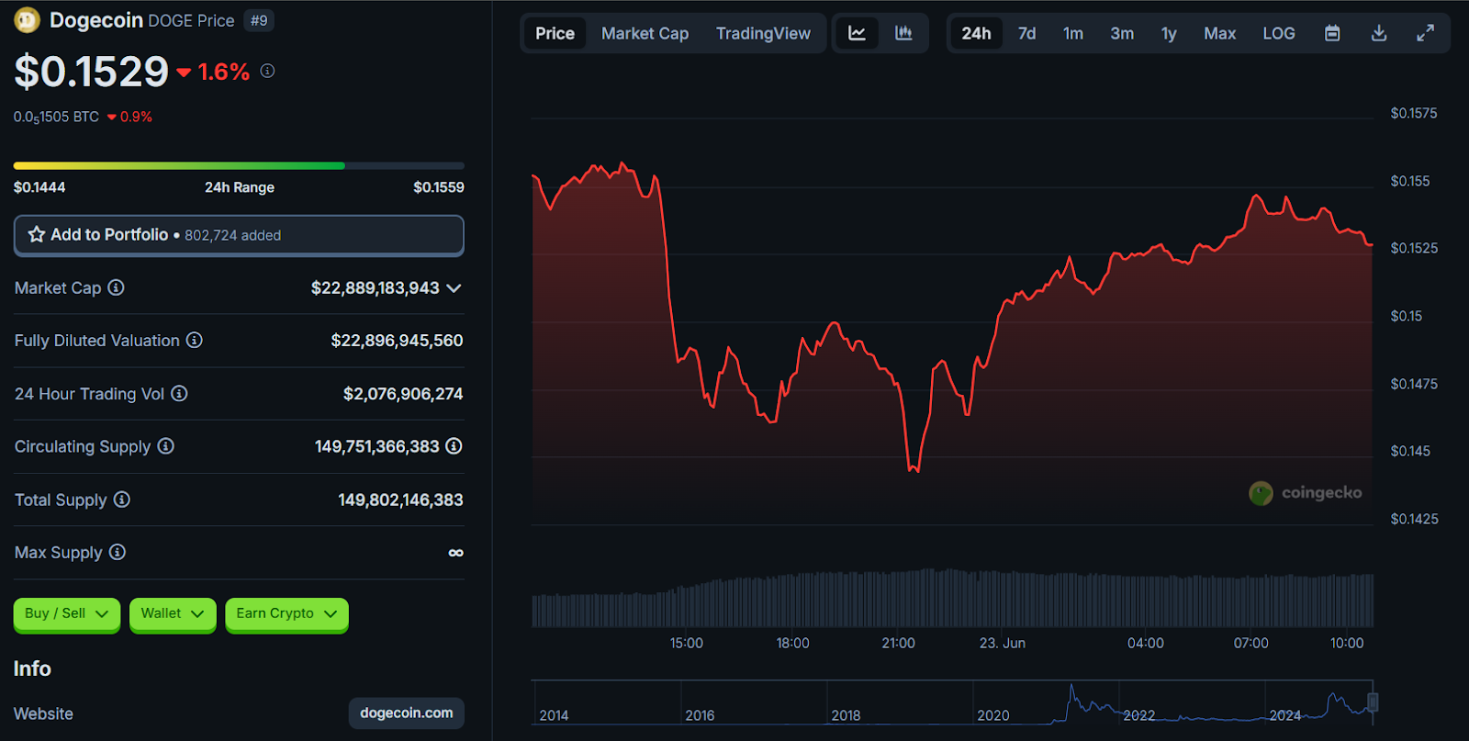Click the range handle on the history navigator

[x=1373, y=702]
